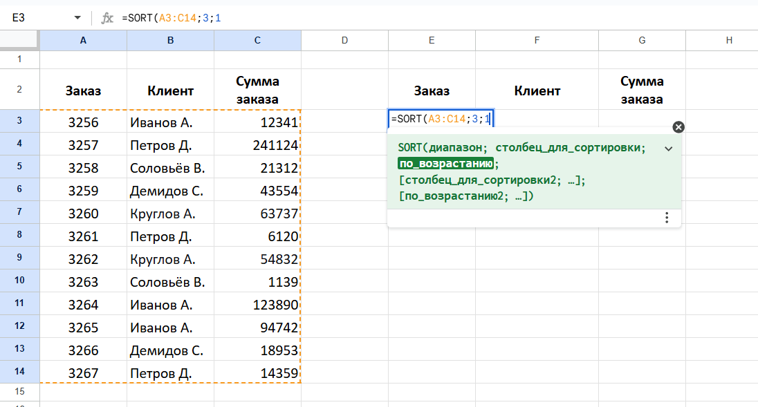Select column A header
The width and height of the screenshot is (758, 407).
83,41
